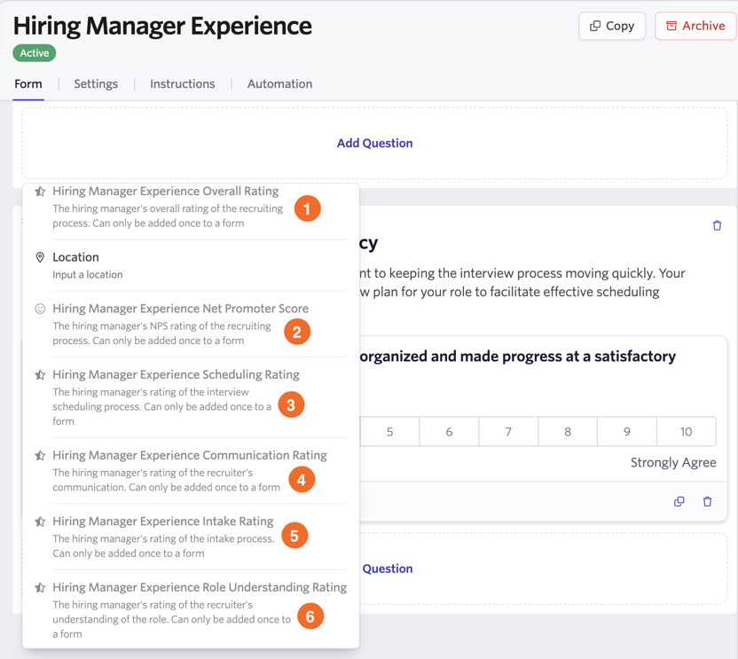Select the Communication Rating question option
The height and width of the screenshot is (659, 738).
point(191,471)
